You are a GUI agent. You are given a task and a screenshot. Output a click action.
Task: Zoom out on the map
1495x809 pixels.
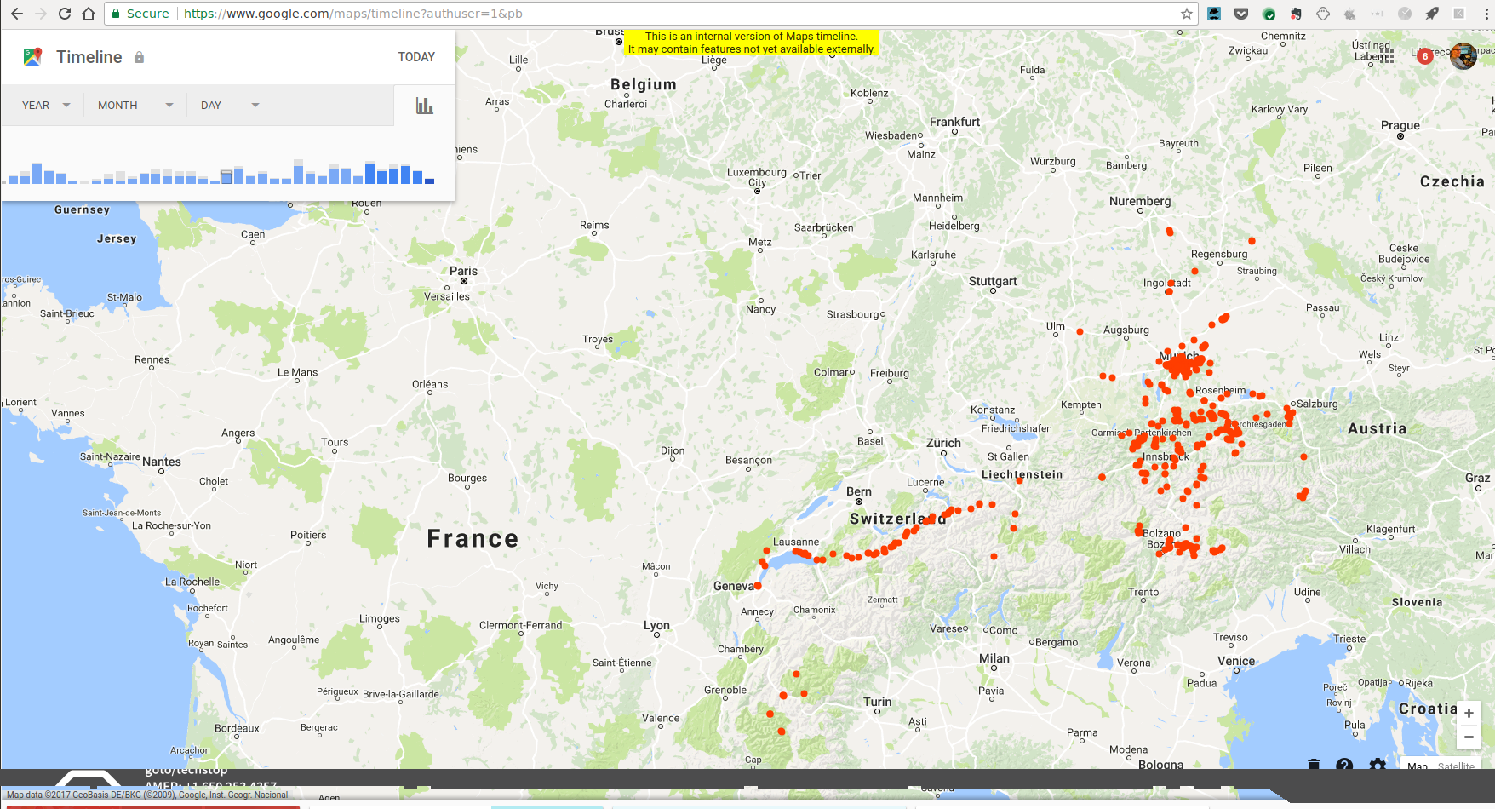[x=1469, y=737]
